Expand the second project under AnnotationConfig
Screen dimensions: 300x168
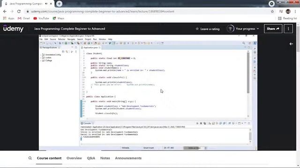click(x=41, y=58)
